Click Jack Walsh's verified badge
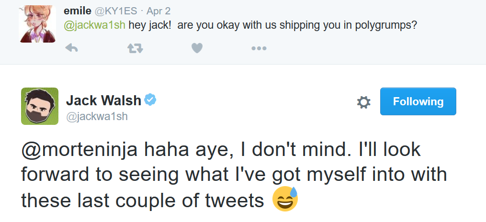 coord(151,100)
